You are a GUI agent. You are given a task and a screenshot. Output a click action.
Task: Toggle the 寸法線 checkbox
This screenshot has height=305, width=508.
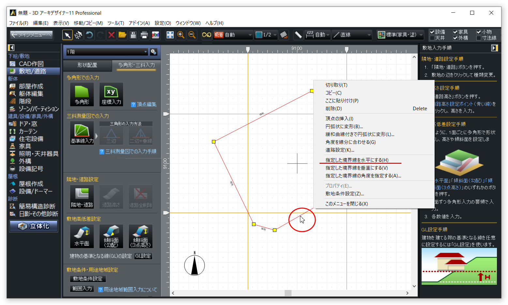(x=479, y=38)
